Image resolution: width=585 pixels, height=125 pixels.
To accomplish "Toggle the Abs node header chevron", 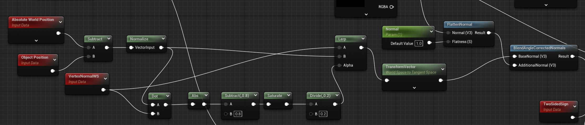I will click(206, 95).
